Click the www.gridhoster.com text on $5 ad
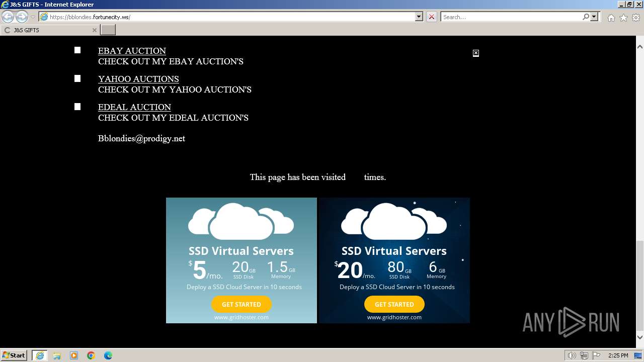This screenshot has height=362, width=644. (x=242, y=317)
